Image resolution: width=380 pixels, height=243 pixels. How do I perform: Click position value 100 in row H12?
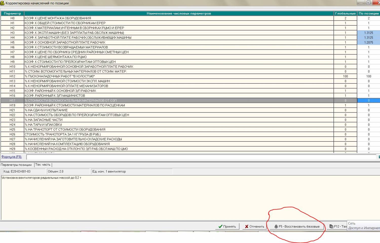369,76
